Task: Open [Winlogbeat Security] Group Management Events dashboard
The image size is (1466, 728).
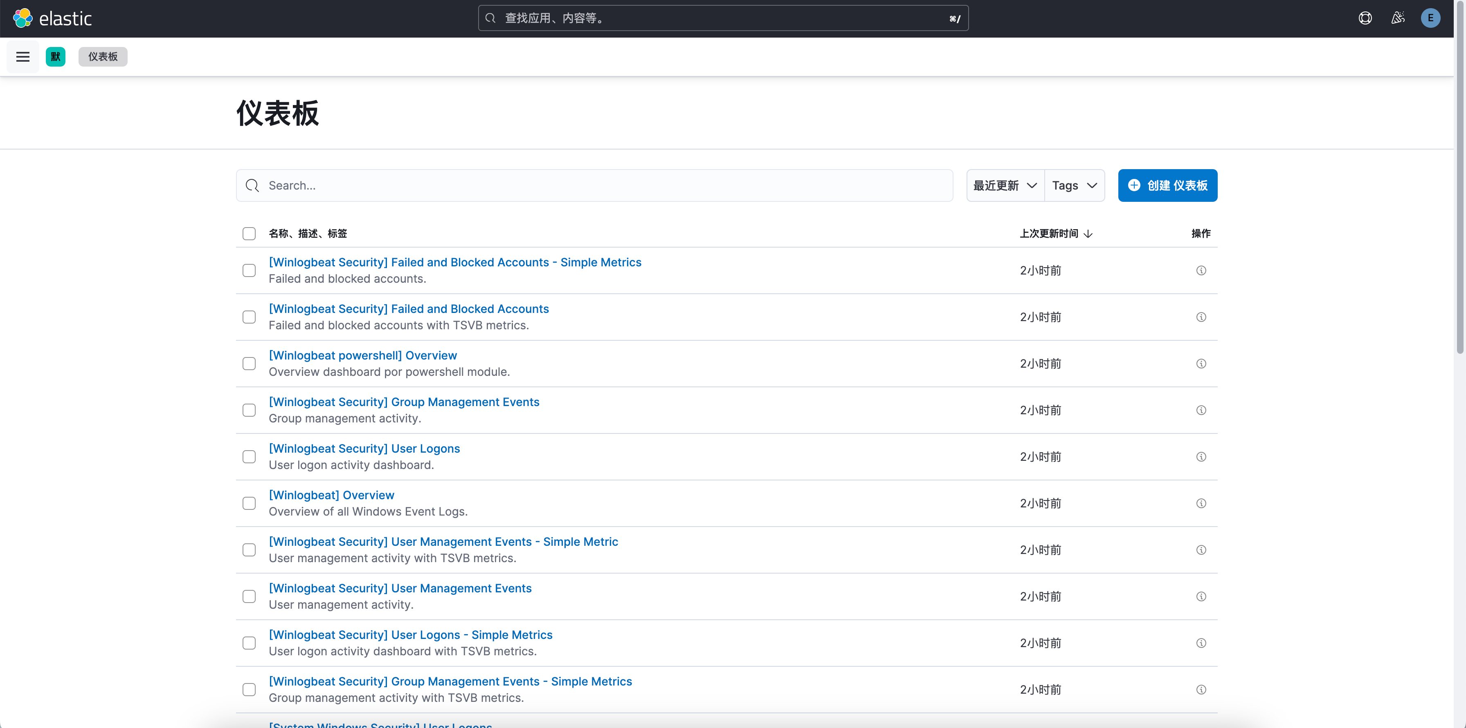Action: [x=404, y=402]
